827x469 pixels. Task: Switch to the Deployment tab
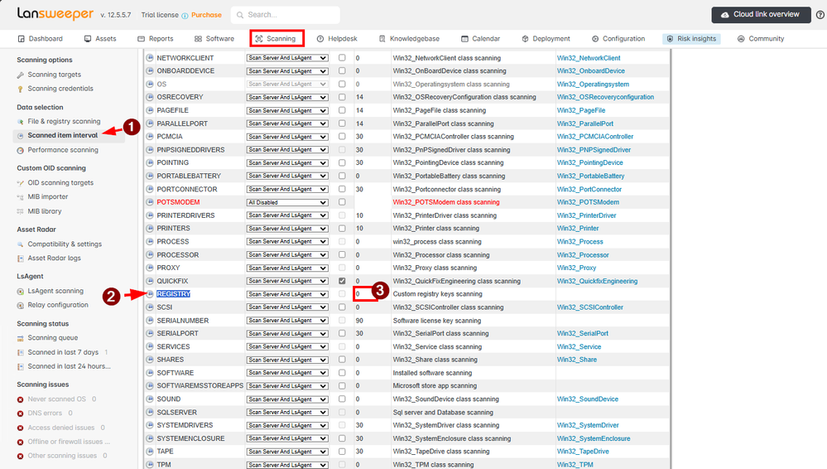point(546,39)
